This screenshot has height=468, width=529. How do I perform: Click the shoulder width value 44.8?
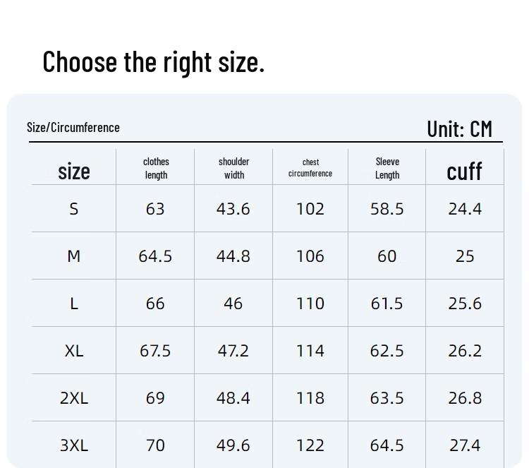(233, 256)
